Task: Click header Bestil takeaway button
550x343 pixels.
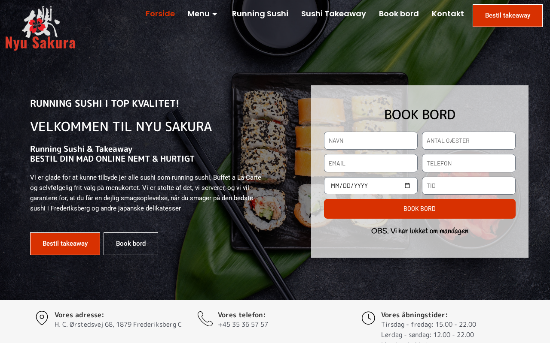Action: click(507, 15)
